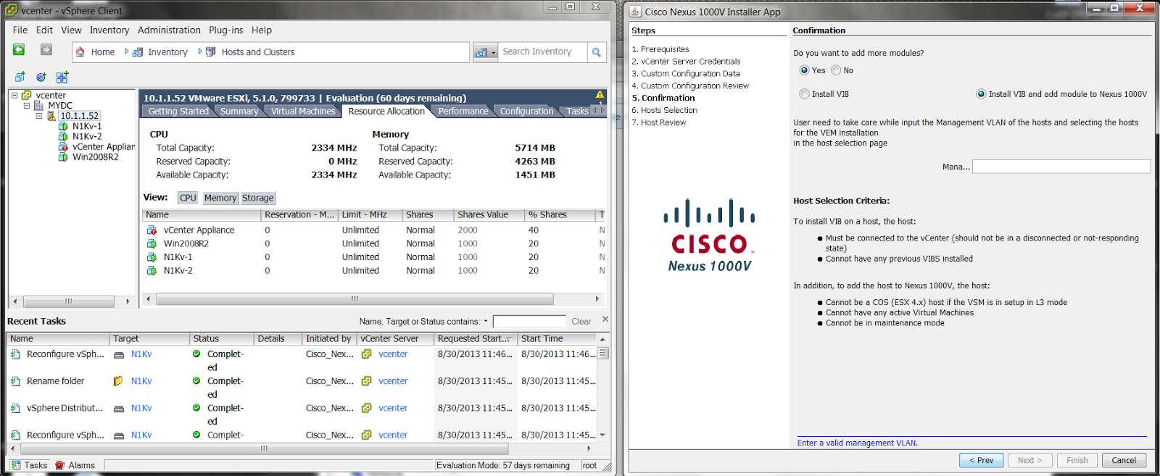Click the Tasks icon in status bar
This screenshot has height=476, width=1160.
16,465
